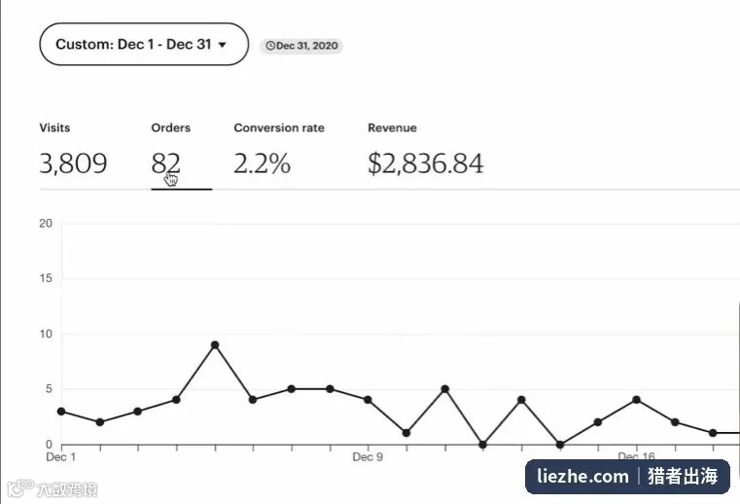Click the peak data point of 9 orders
Image resolution: width=740 pixels, height=504 pixels.
[x=215, y=344]
